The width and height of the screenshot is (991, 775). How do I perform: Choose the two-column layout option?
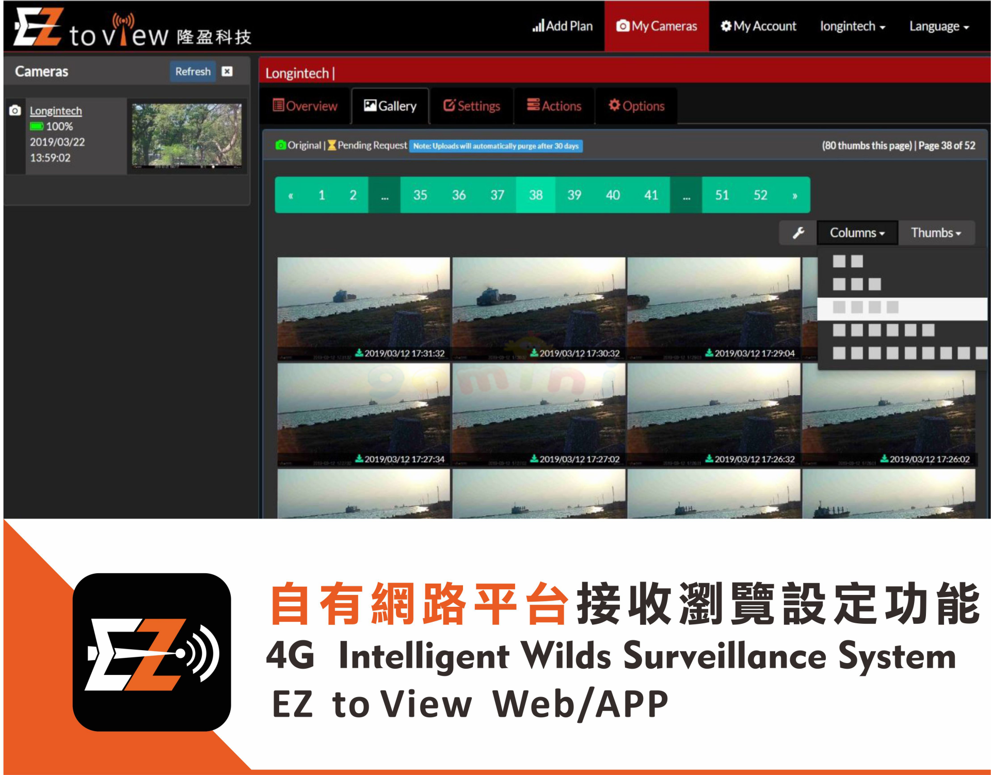[x=902, y=261]
